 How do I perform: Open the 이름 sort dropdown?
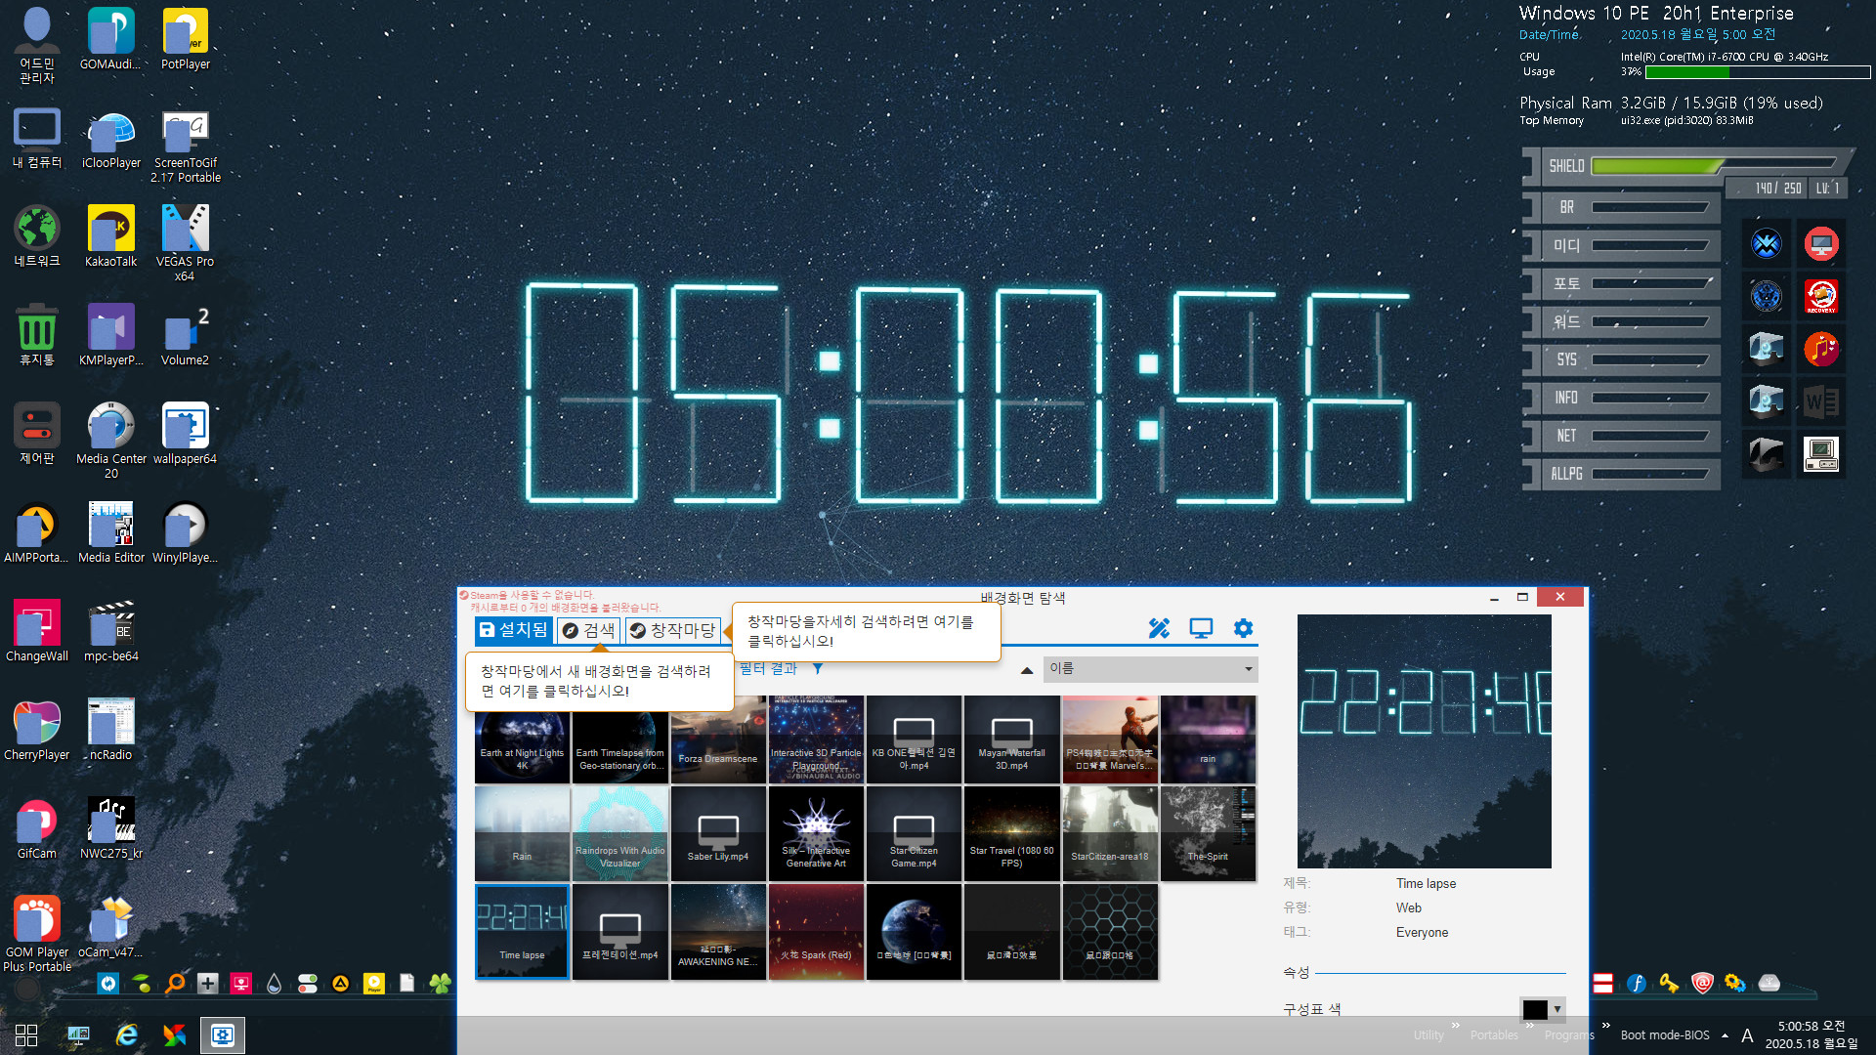coord(1150,669)
